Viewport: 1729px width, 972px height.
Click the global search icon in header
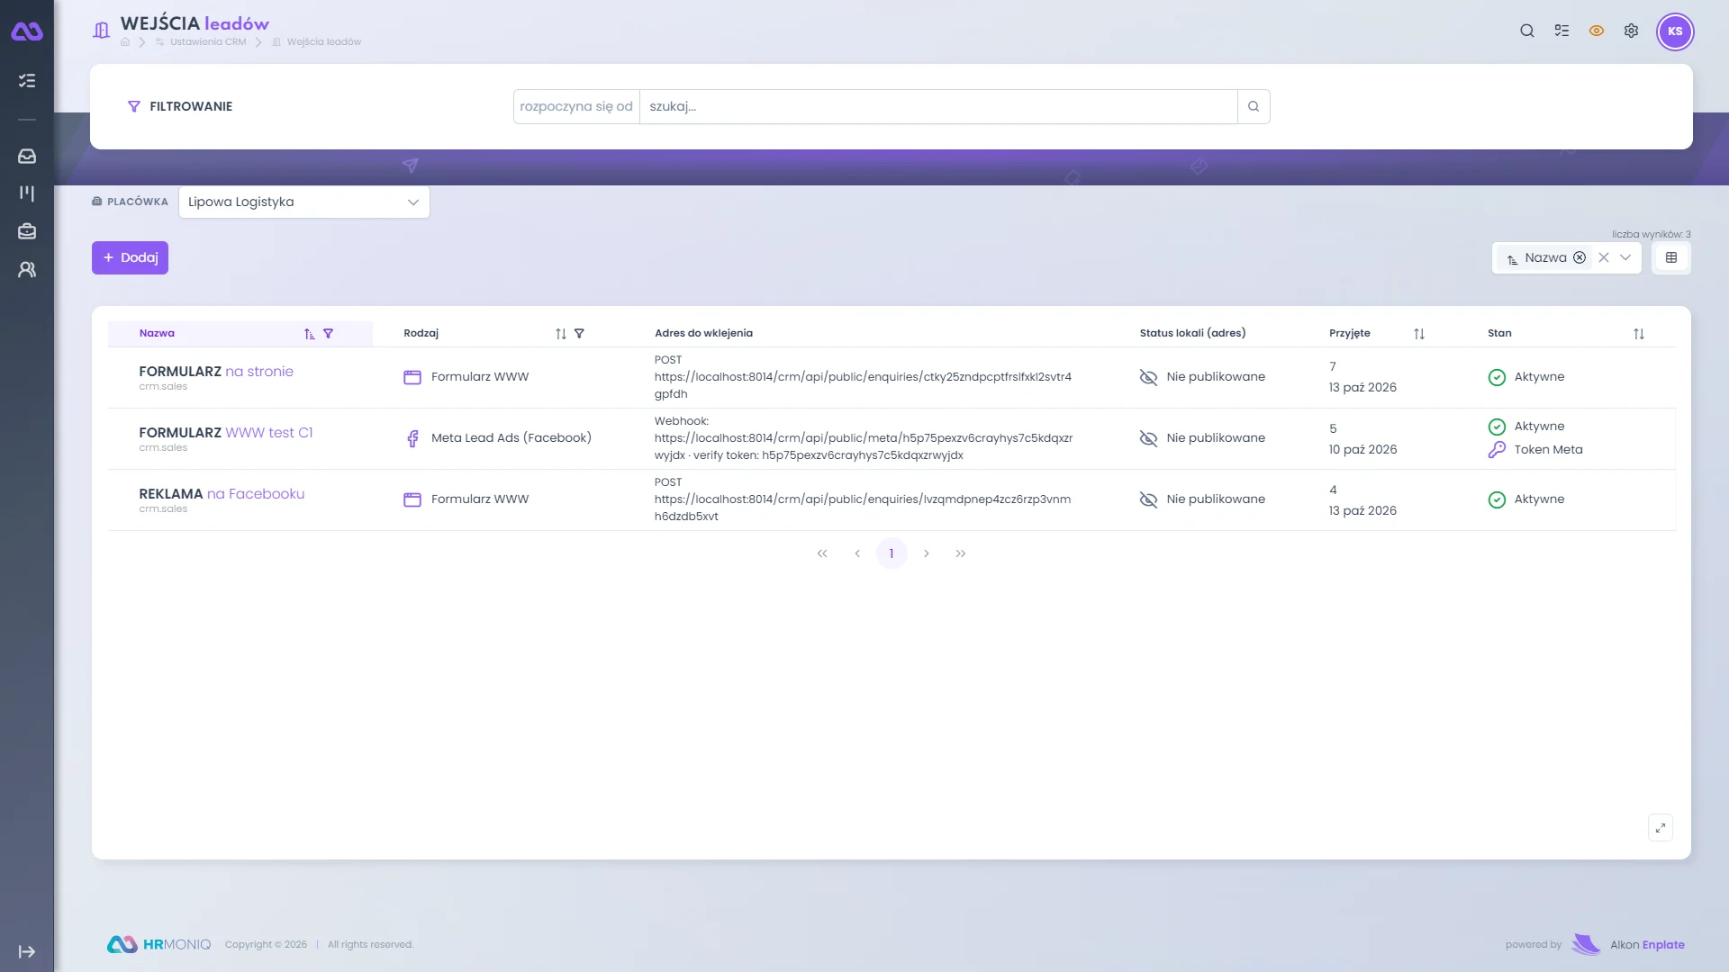(1527, 31)
